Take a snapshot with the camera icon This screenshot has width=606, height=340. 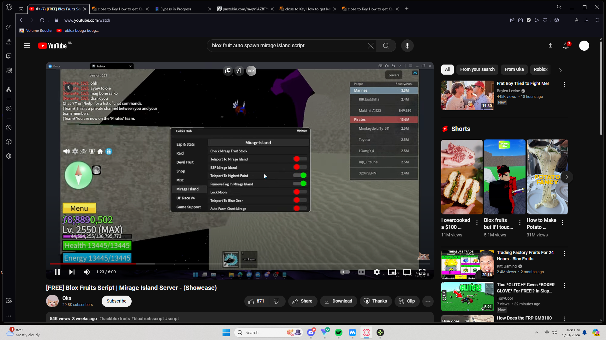(520, 20)
